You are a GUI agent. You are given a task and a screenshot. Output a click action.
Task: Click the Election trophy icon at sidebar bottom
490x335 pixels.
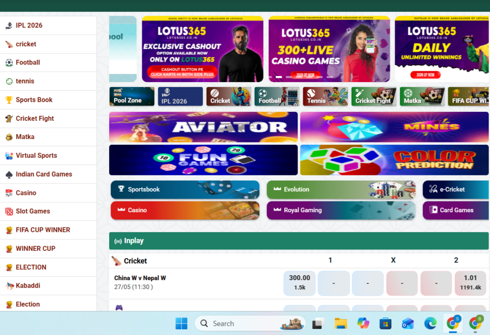point(9,305)
